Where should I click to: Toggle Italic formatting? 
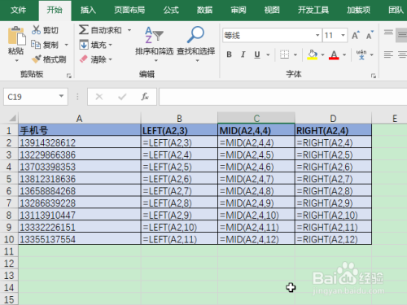click(x=243, y=54)
